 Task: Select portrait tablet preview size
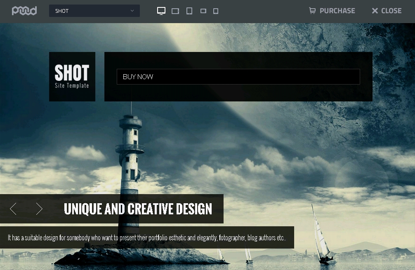click(189, 11)
